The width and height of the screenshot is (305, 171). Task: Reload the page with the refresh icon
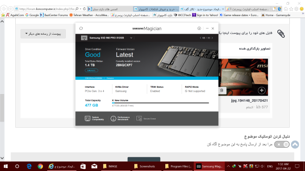pos(84,9)
